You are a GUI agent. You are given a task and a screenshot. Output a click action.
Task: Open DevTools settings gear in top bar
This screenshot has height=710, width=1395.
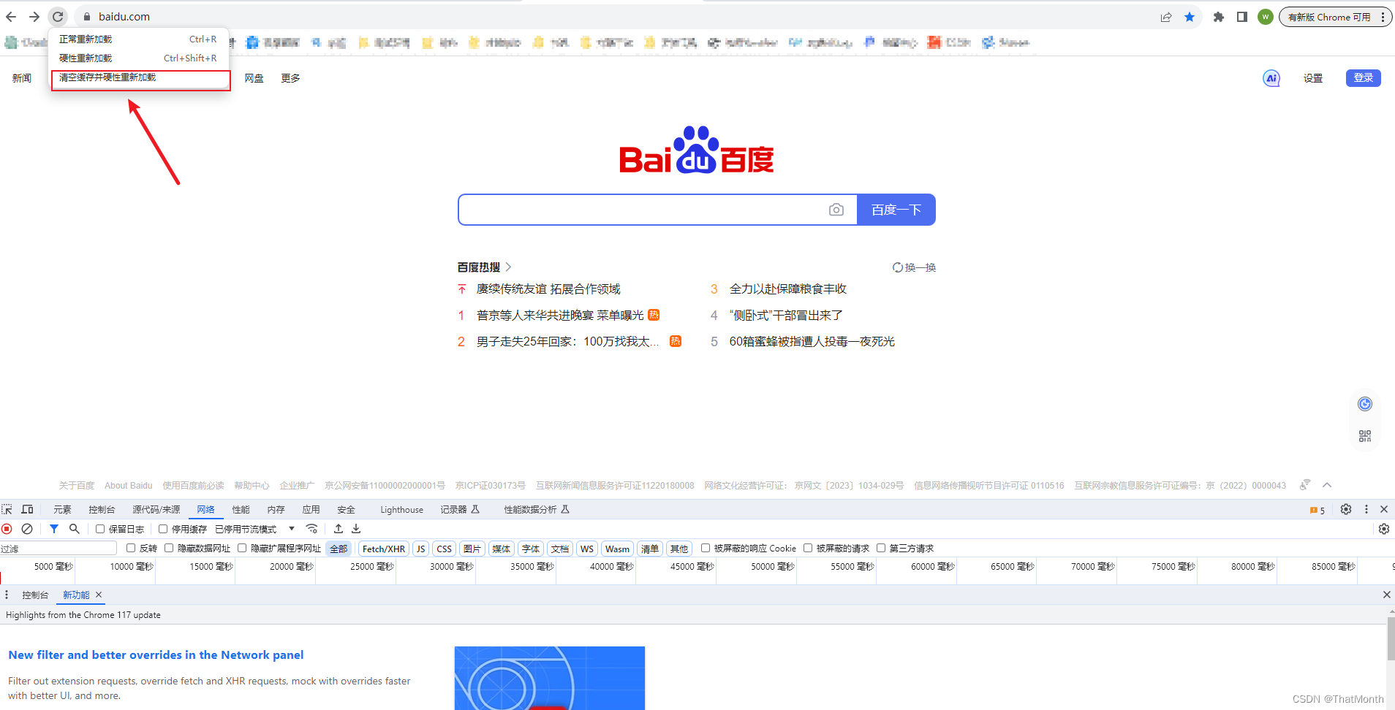click(1346, 509)
